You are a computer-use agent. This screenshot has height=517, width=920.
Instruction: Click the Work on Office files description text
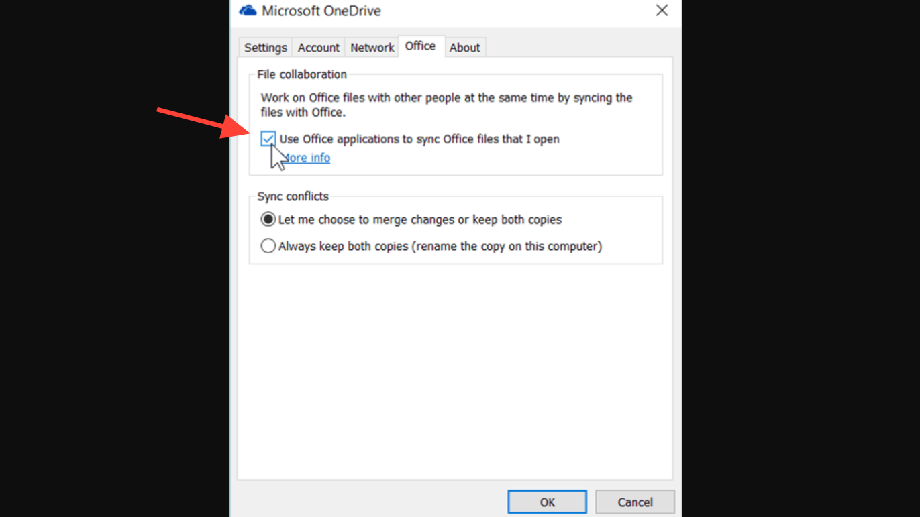click(x=447, y=105)
